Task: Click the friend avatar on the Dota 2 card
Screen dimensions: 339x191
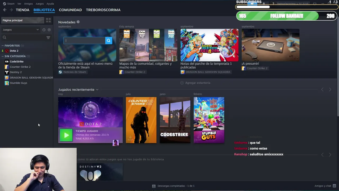Action: (115, 143)
